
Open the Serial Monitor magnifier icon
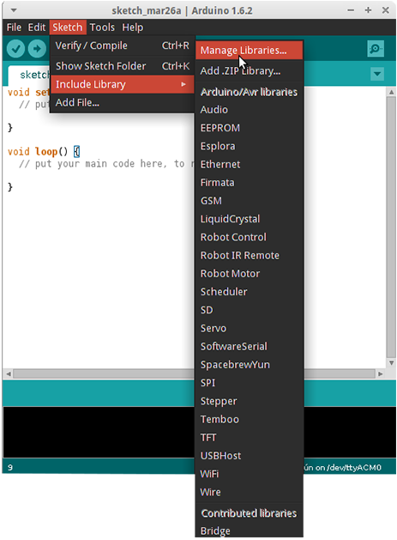(376, 49)
